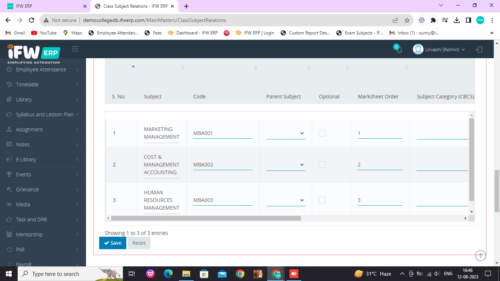Open Custom Report Des... bookmark
This screenshot has width=500, height=281.
point(305,33)
